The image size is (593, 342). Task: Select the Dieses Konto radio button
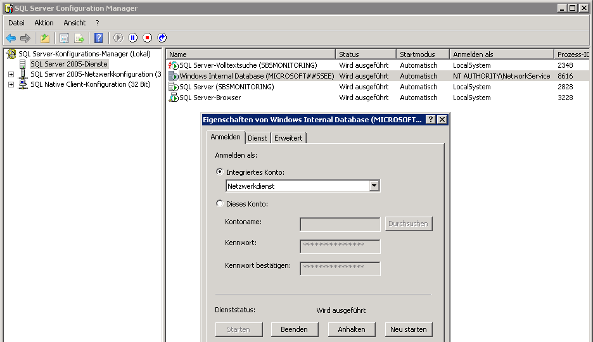click(220, 204)
